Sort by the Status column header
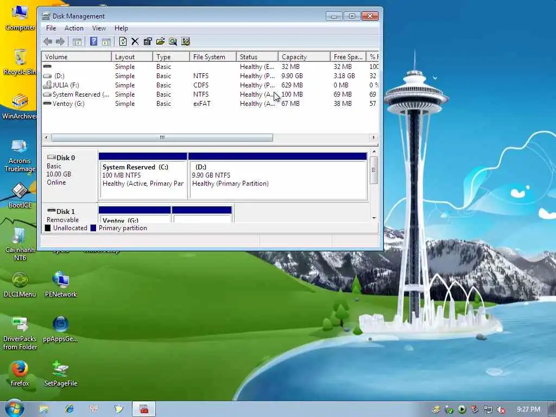556x417 pixels. click(x=257, y=56)
